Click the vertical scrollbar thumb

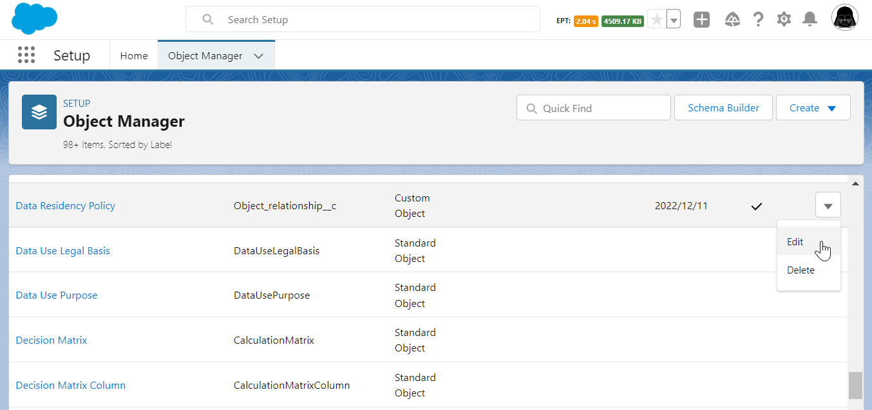click(855, 386)
